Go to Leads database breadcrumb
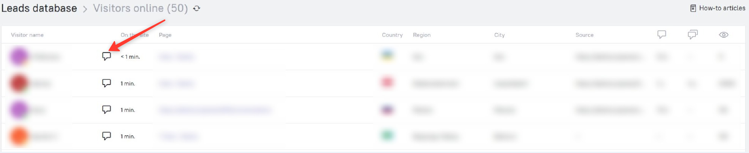This screenshot has width=749, height=153. [x=39, y=8]
